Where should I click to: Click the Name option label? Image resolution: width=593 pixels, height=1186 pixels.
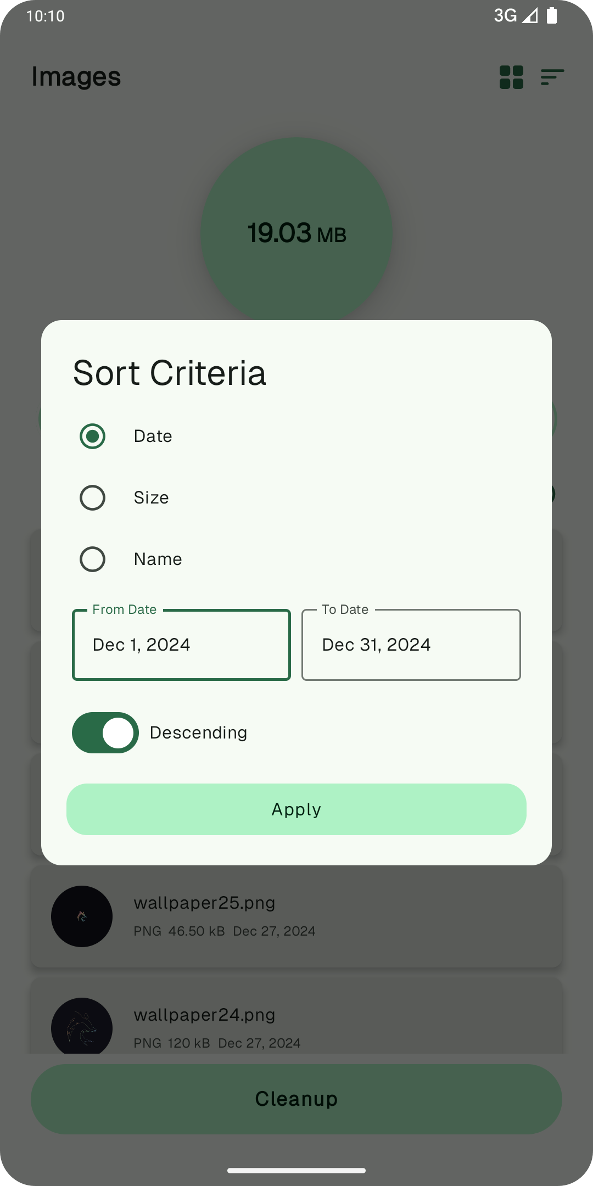(158, 560)
